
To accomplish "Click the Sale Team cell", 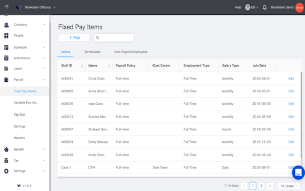I will 160,167.
